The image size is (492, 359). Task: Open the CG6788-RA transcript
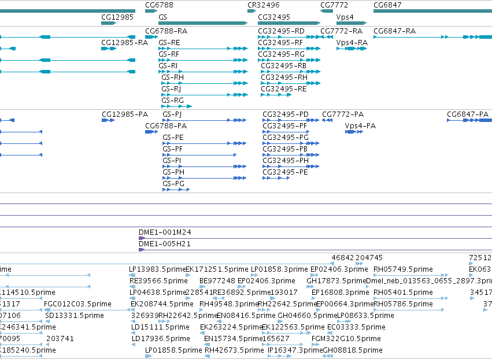[151, 37]
